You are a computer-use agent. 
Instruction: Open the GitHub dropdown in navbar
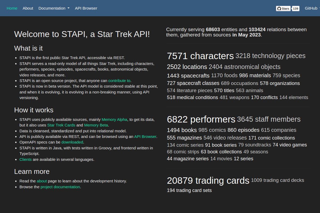tap(312, 8)
